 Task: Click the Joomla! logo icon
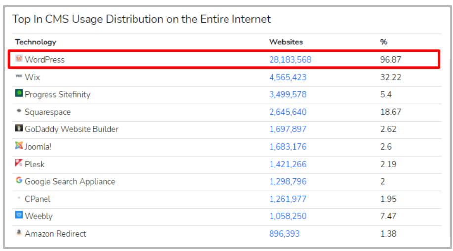coord(19,145)
